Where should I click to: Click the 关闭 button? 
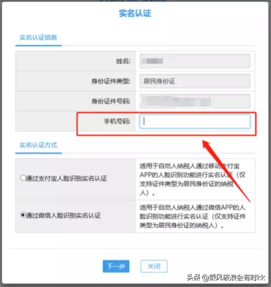tap(154, 266)
